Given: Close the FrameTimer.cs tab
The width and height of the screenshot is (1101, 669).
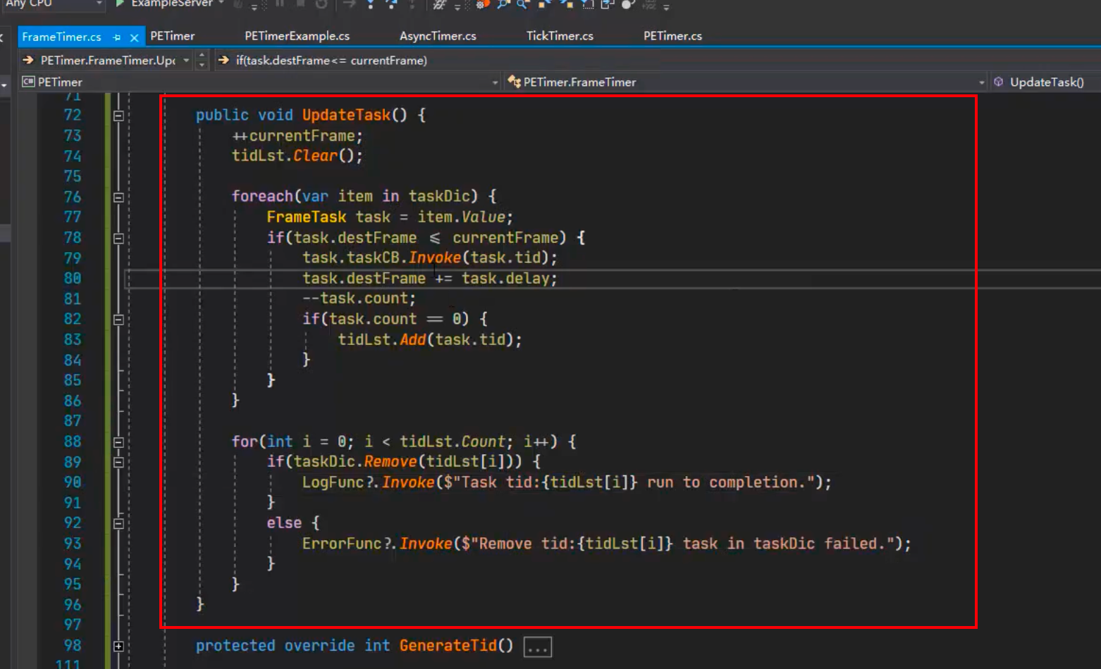Looking at the screenshot, I should tap(134, 37).
